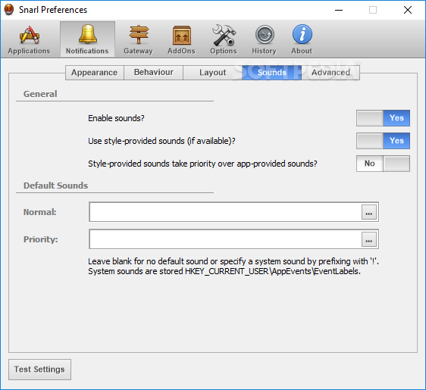The width and height of the screenshot is (426, 390).
Task: Click the Snarl app icon in title bar
Action: (9, 10)
